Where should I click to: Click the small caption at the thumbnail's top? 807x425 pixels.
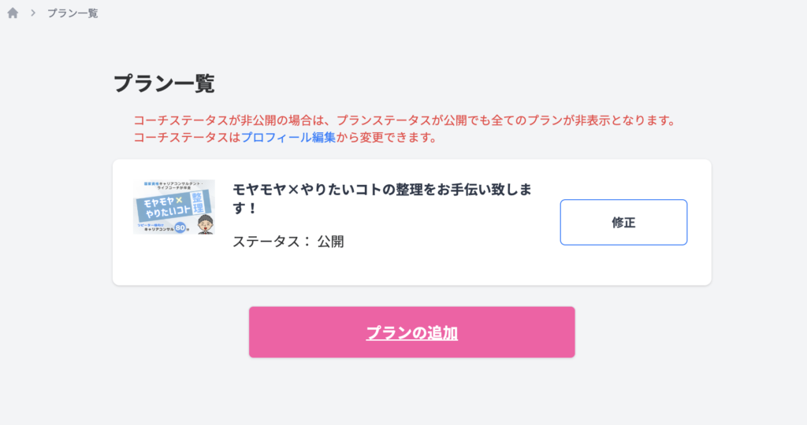coord(173,185)
